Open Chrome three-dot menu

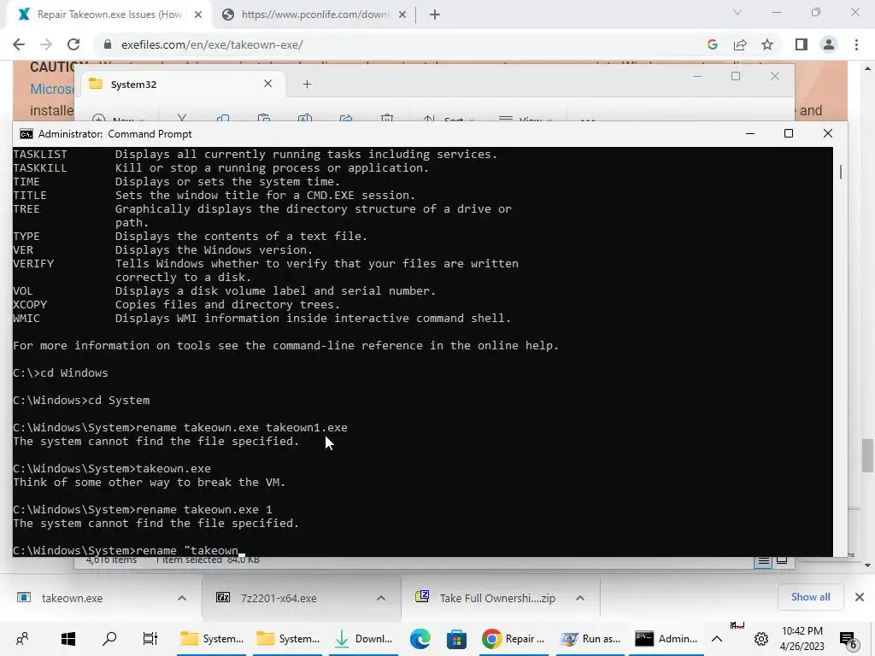click(x=856, y=44)
